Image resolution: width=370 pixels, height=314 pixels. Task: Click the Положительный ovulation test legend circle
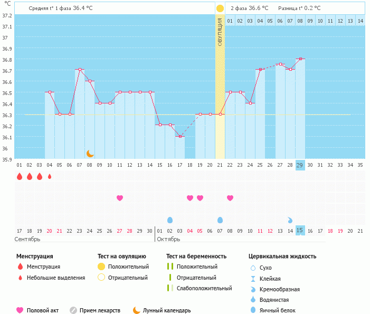(101, 267)
